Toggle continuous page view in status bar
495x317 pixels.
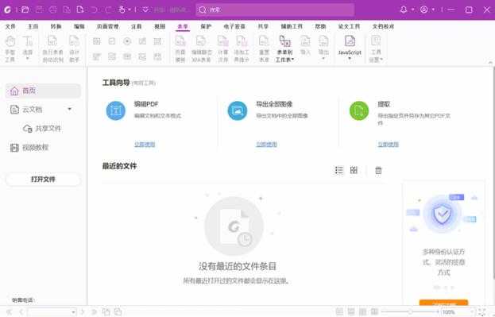coord(351,312)
